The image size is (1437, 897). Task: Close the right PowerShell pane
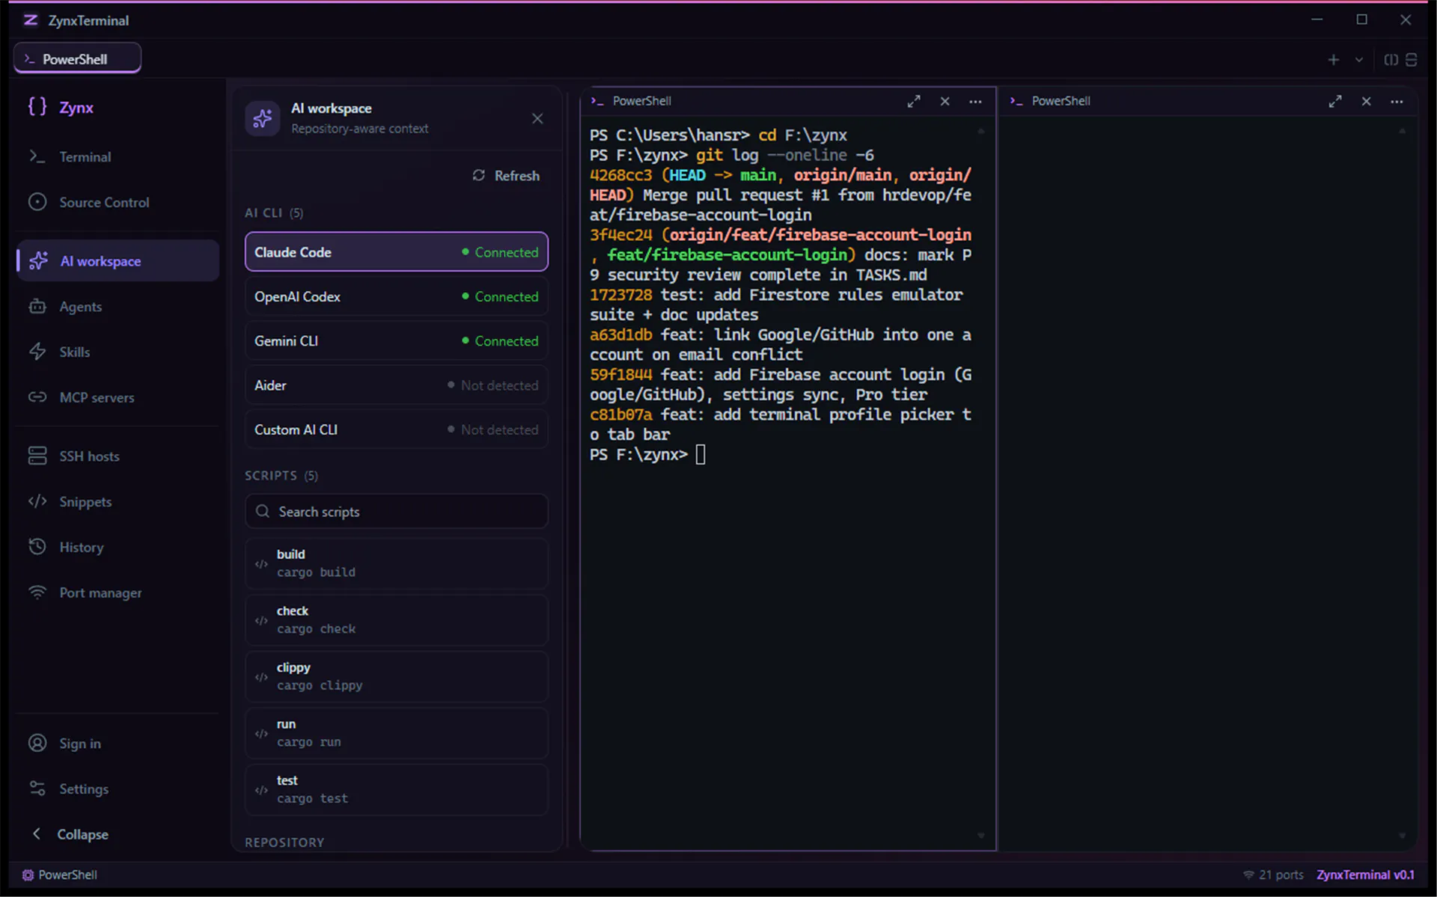(x=1367, y=101)
